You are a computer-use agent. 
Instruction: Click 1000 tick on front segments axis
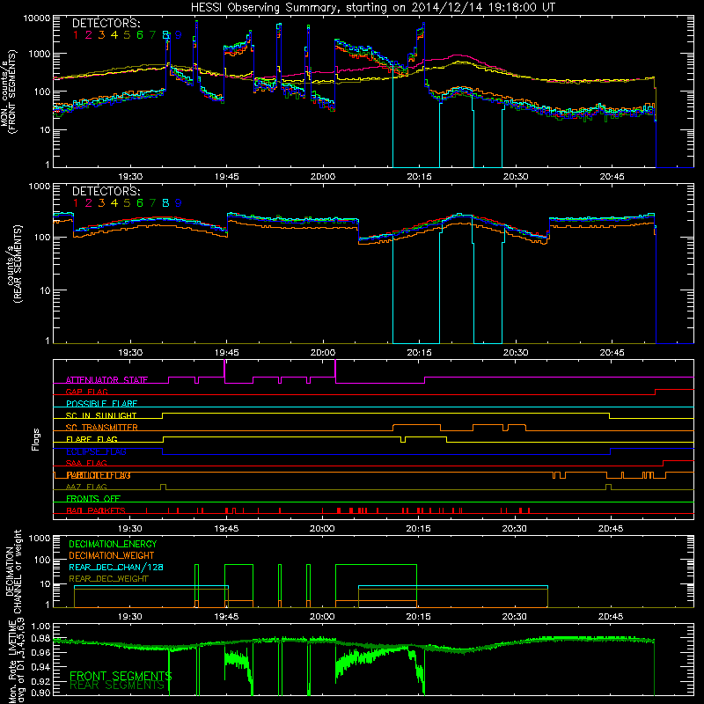40,54
